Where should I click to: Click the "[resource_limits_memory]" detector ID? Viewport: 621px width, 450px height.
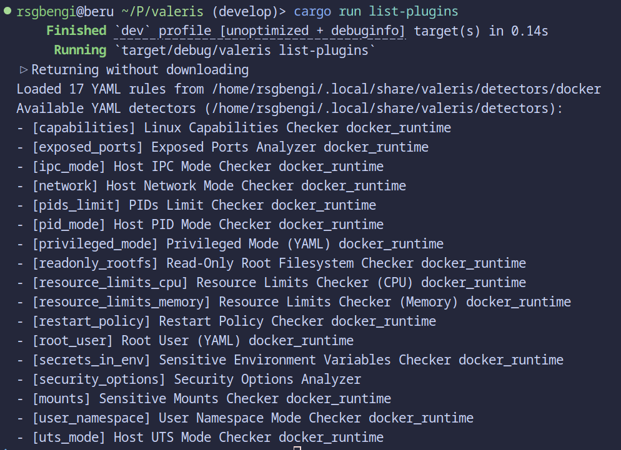pos(121,302)
